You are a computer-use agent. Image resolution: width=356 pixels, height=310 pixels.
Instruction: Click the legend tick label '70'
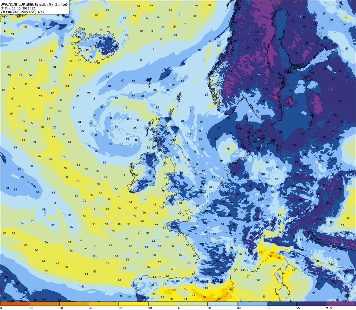click(209, 308)
